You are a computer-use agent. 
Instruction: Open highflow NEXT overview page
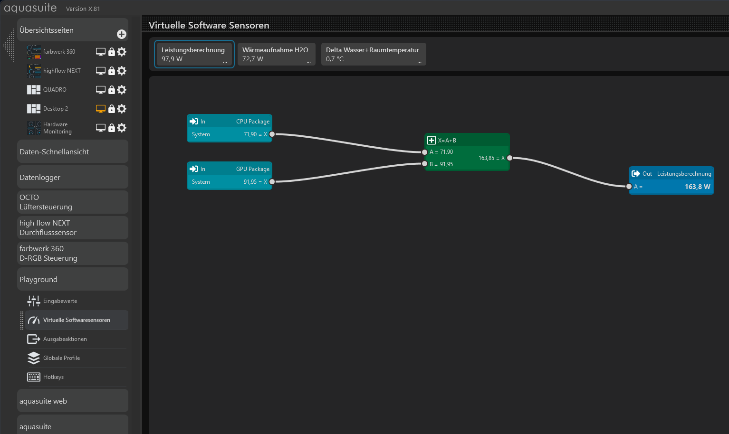[x=62, y=71]
